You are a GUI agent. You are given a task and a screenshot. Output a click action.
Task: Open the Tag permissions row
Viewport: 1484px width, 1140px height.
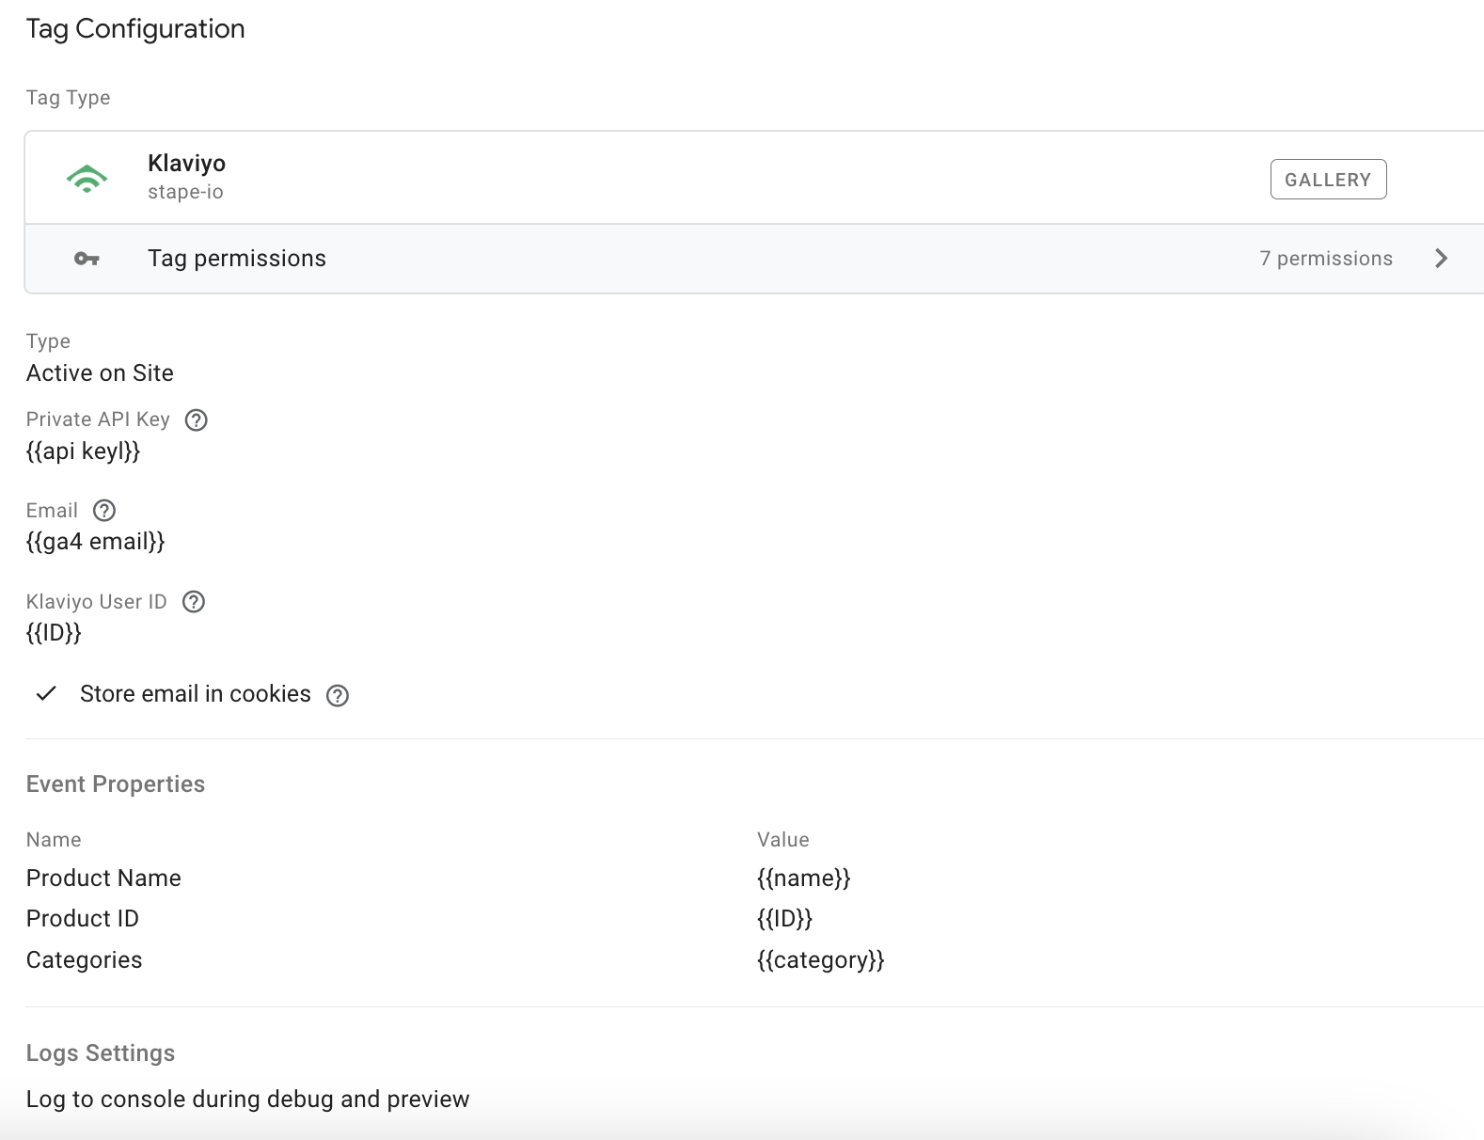754,259
